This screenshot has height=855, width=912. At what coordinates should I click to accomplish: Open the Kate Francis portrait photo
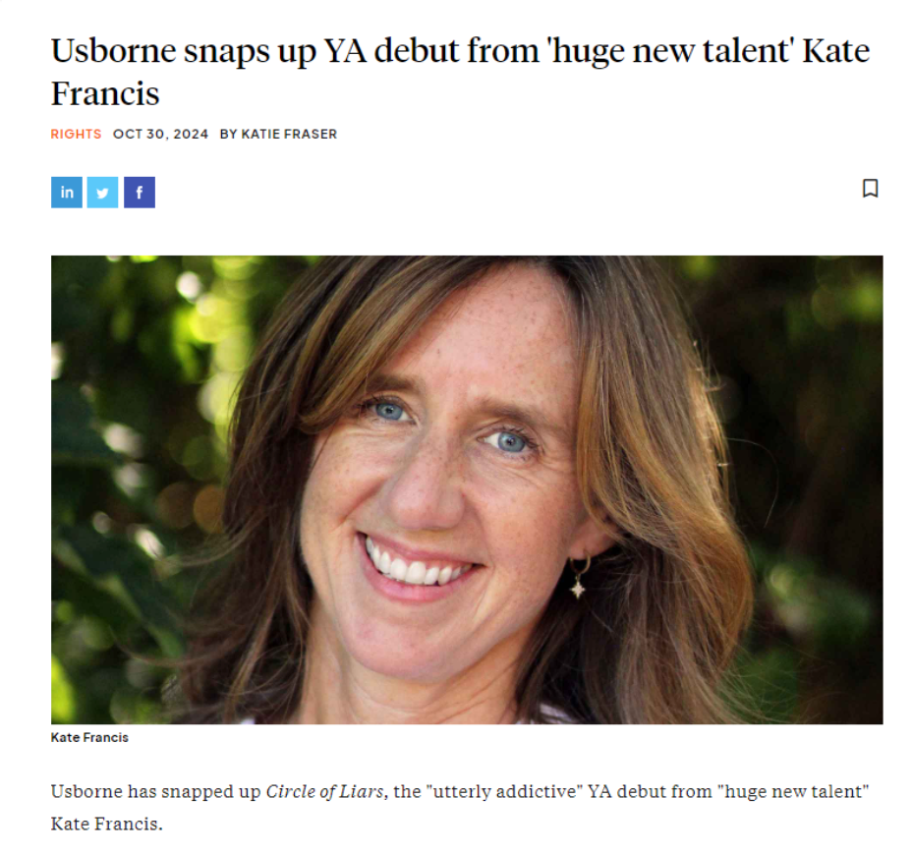coord(467,489)
